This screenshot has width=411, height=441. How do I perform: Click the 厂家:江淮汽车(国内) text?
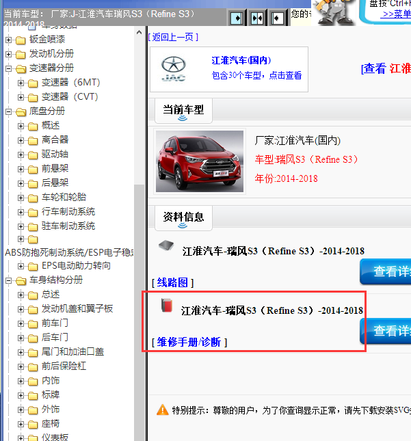point(297,140)
